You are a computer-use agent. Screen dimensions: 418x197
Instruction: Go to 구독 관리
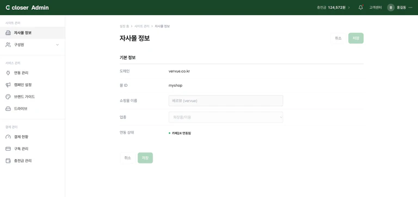tap(32, 149)
